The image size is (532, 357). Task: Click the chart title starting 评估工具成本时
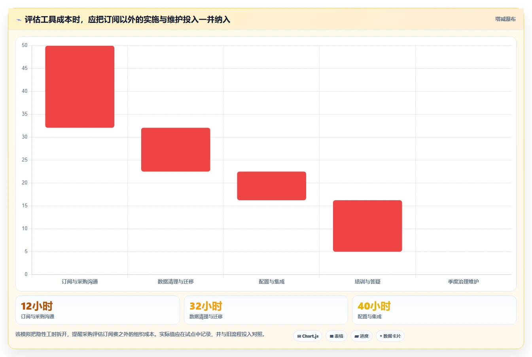(x=127, y=19)
